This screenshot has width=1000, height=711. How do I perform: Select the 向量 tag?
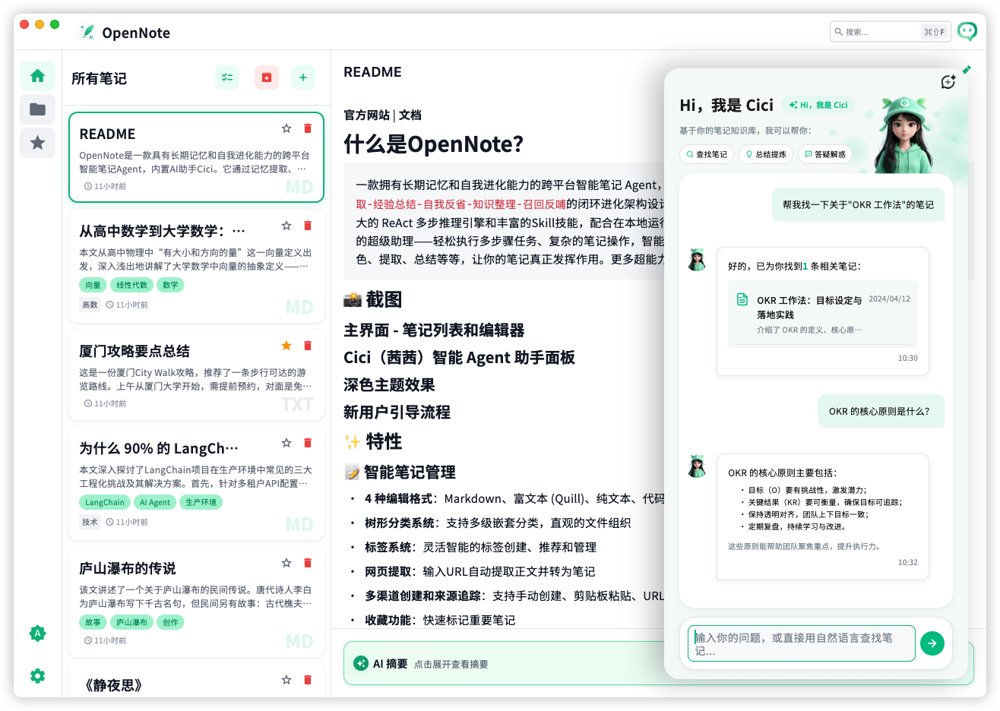click(93, 285)
